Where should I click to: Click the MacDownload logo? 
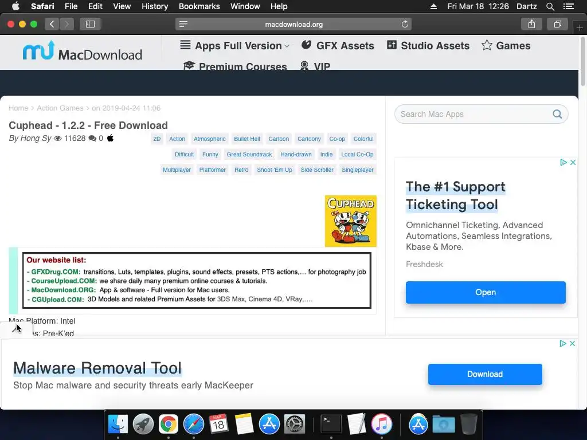[x=83, y=52]
